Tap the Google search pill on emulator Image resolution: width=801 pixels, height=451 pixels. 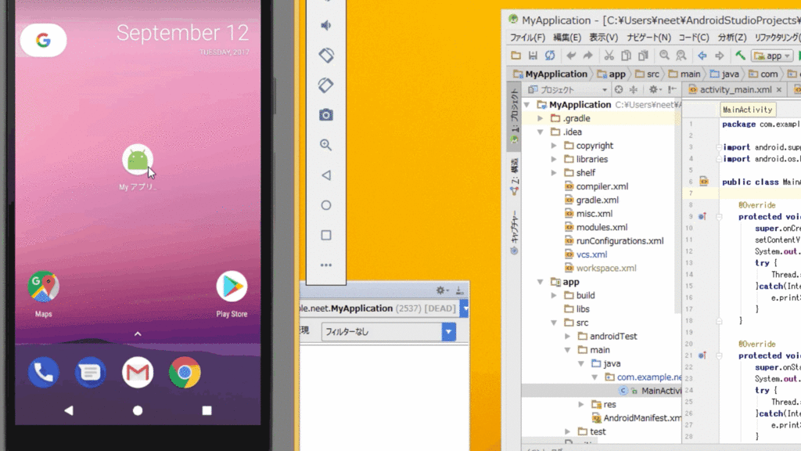click(44, 40)
